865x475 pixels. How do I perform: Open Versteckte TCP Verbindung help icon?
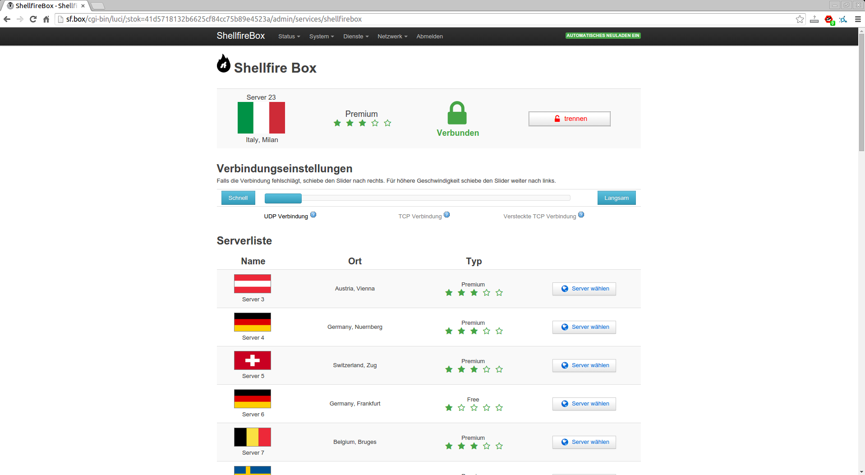[x=581, y=215]
